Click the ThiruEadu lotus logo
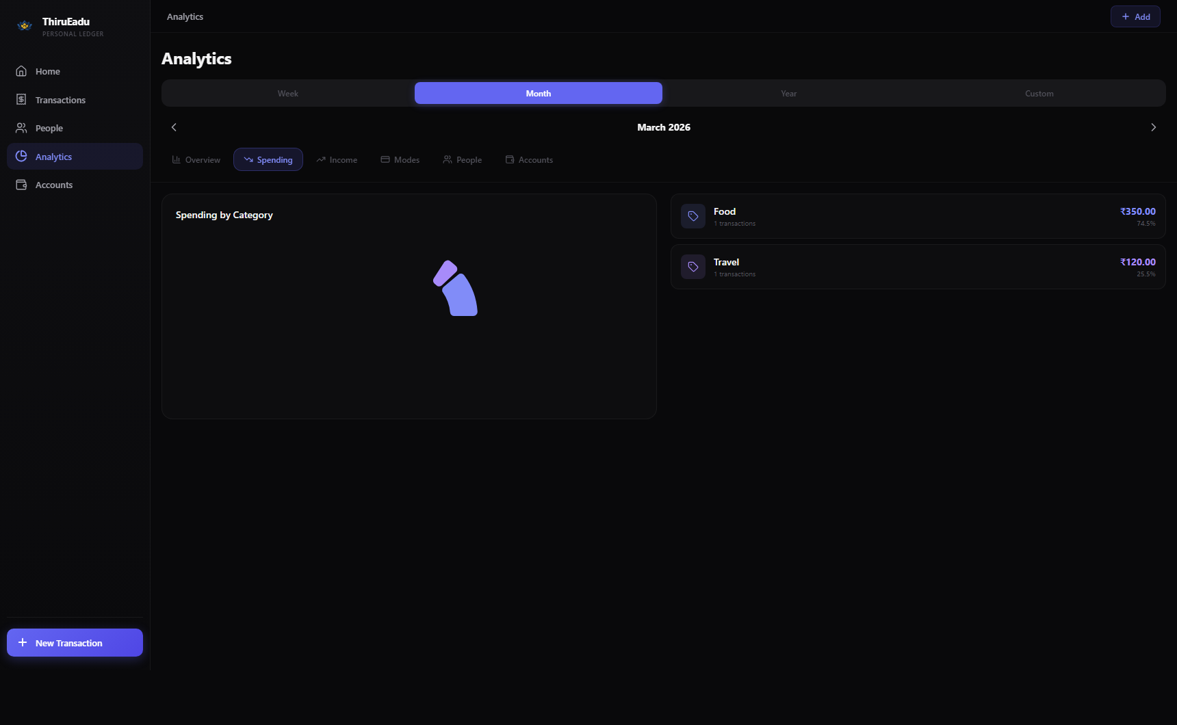 (x=25, y=25)
